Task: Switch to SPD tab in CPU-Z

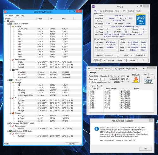Action: (124, 11)
